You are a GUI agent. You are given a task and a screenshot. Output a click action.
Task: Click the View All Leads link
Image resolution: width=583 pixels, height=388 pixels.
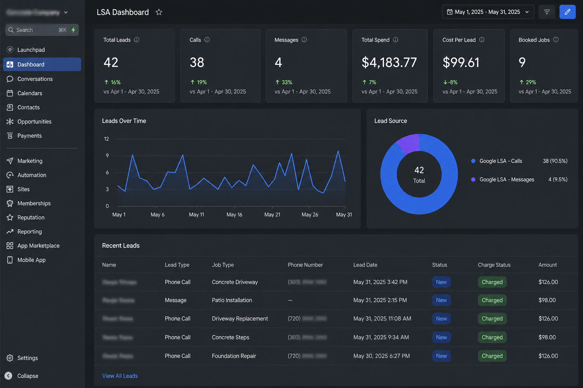point(120,376)
